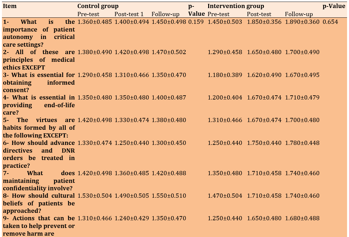Select the "Intervention group" header
This screenshot has width=349, height=237.
click(x=236, y=6)
